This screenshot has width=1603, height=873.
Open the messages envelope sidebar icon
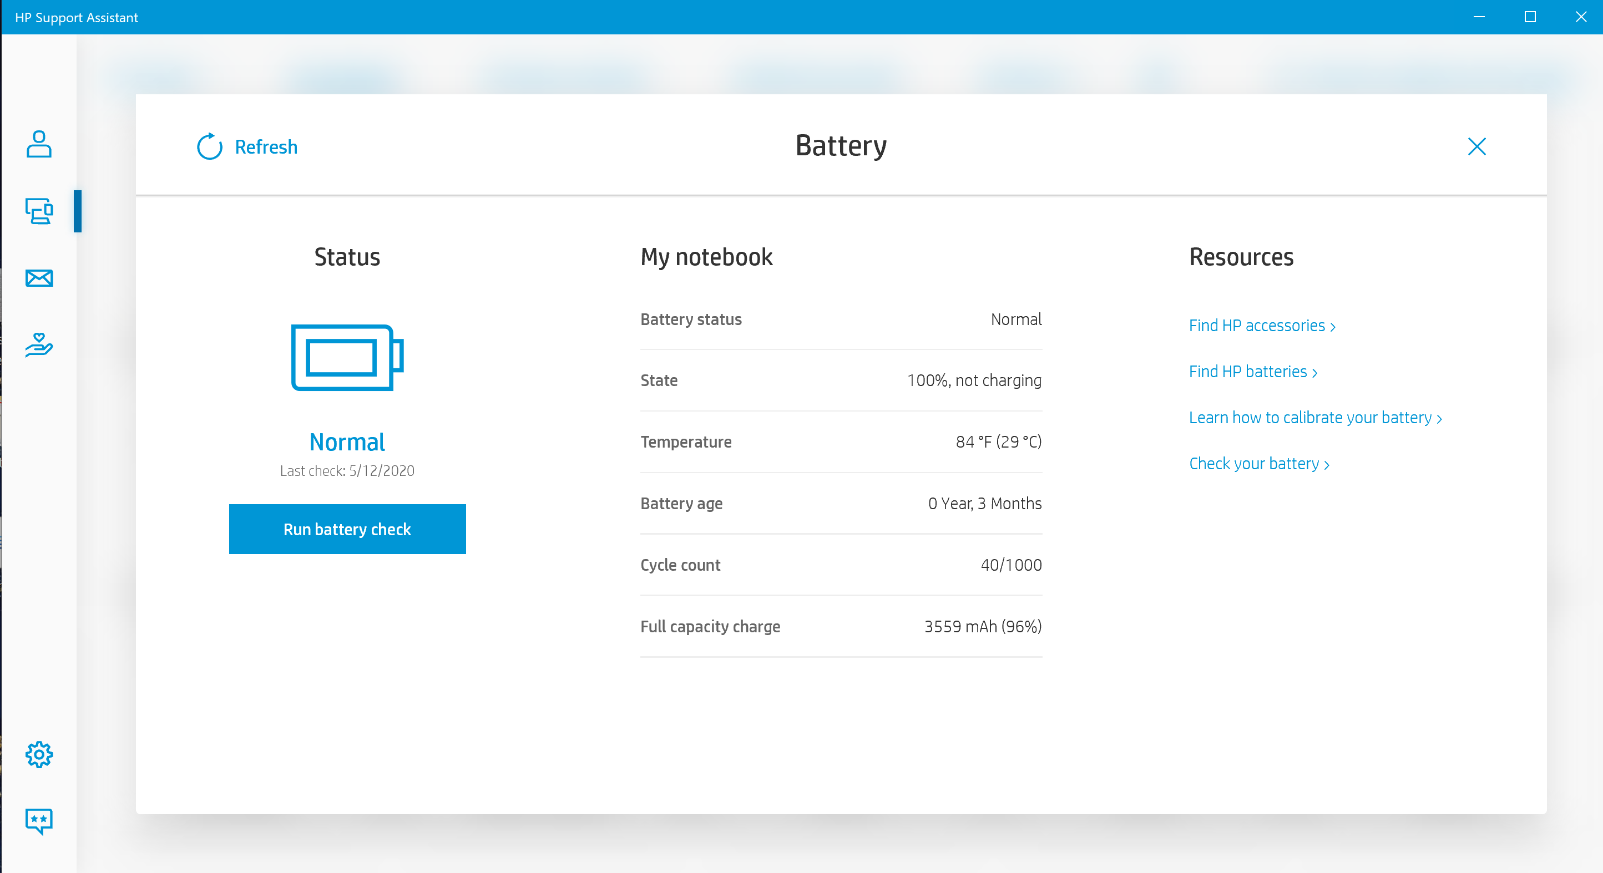click(39, 278)
